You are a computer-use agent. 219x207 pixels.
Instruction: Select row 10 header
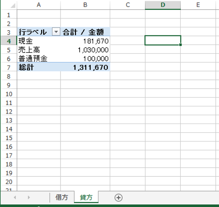tap(9, 93)
